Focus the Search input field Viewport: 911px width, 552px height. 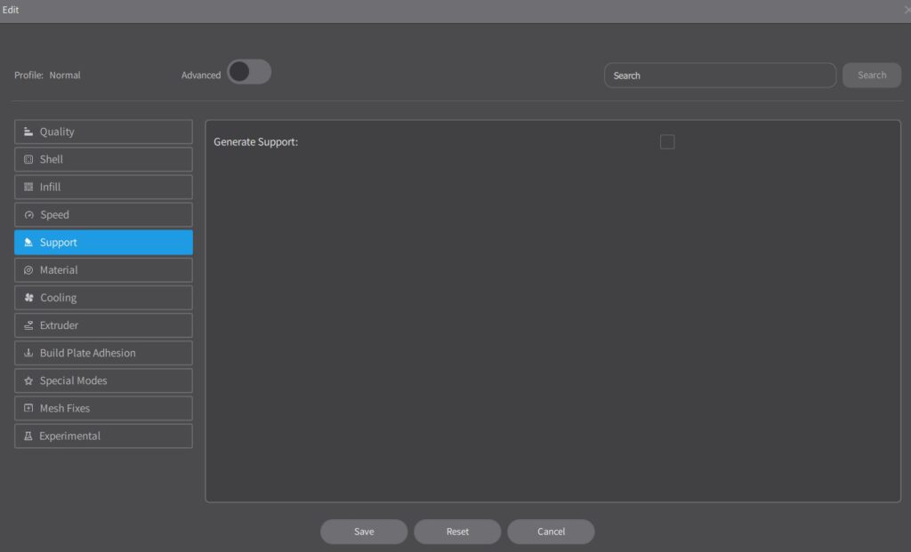click(x=720, y=76)
